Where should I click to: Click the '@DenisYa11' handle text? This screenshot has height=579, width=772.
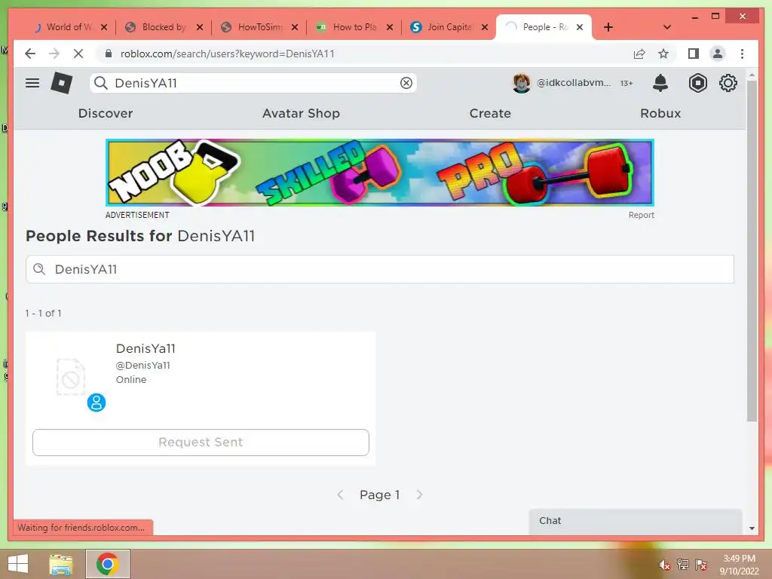pyautogui.click(x=142, y=366)
